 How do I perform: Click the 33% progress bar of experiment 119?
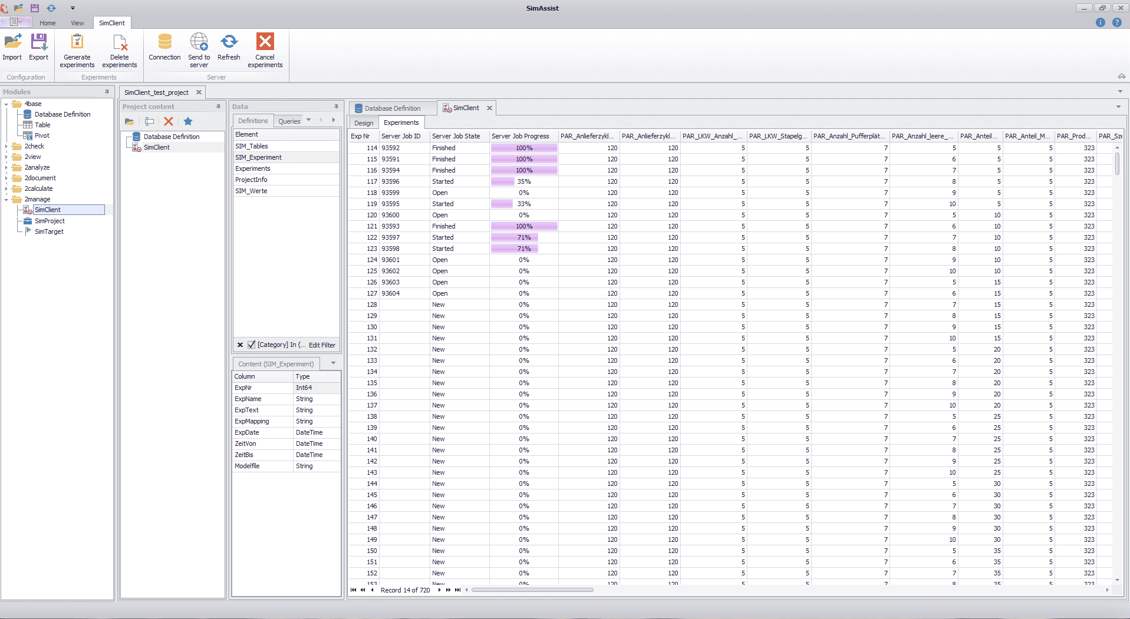click(524, 204)
